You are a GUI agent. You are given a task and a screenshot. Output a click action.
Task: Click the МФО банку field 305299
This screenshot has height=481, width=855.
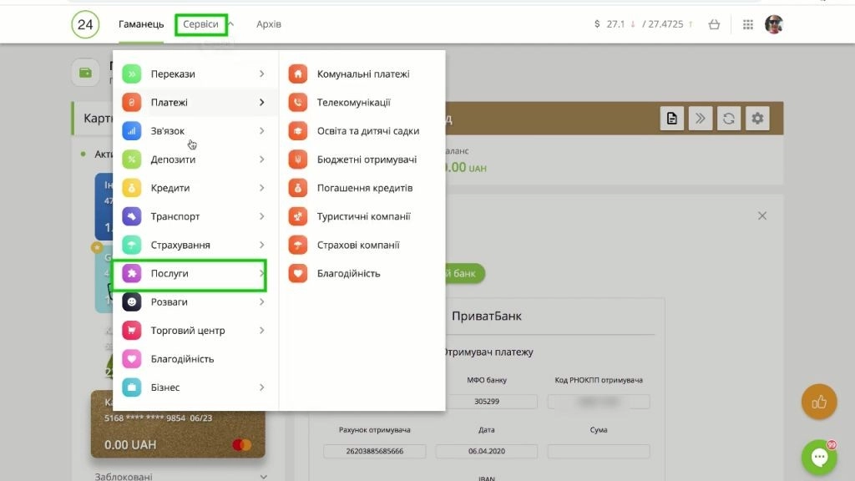coord(487,402)
